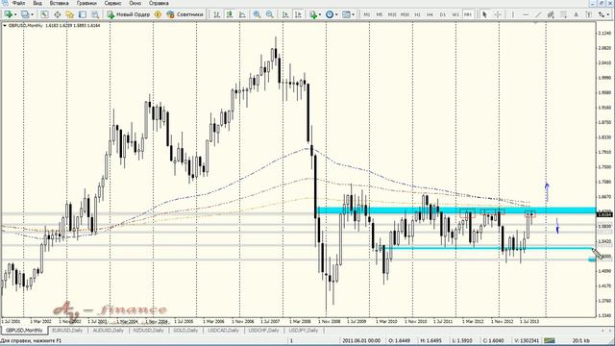Screen dimensions: 615x346
Task: Select the H1 timeframe button
Action: pos(417,14)
